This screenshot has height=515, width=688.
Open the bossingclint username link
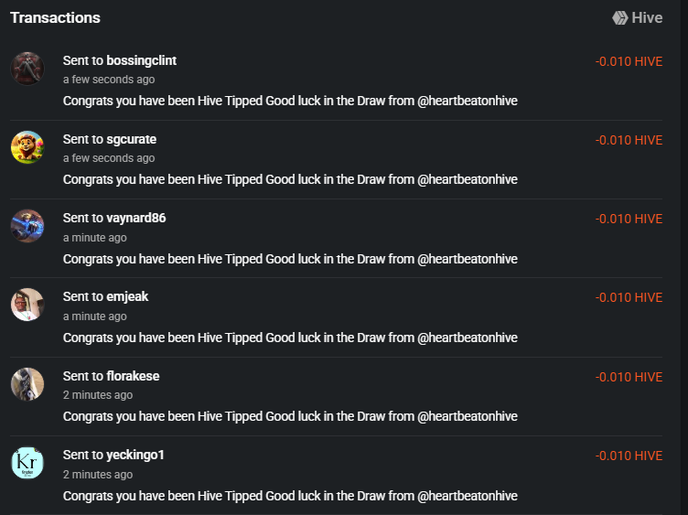(x=141, y=60)
